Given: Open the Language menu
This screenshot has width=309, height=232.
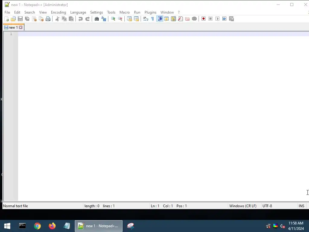Looking at the screenshot, I should (x=78, y=12).
